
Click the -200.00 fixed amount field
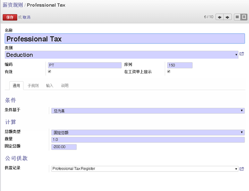[x=64, y=147]
